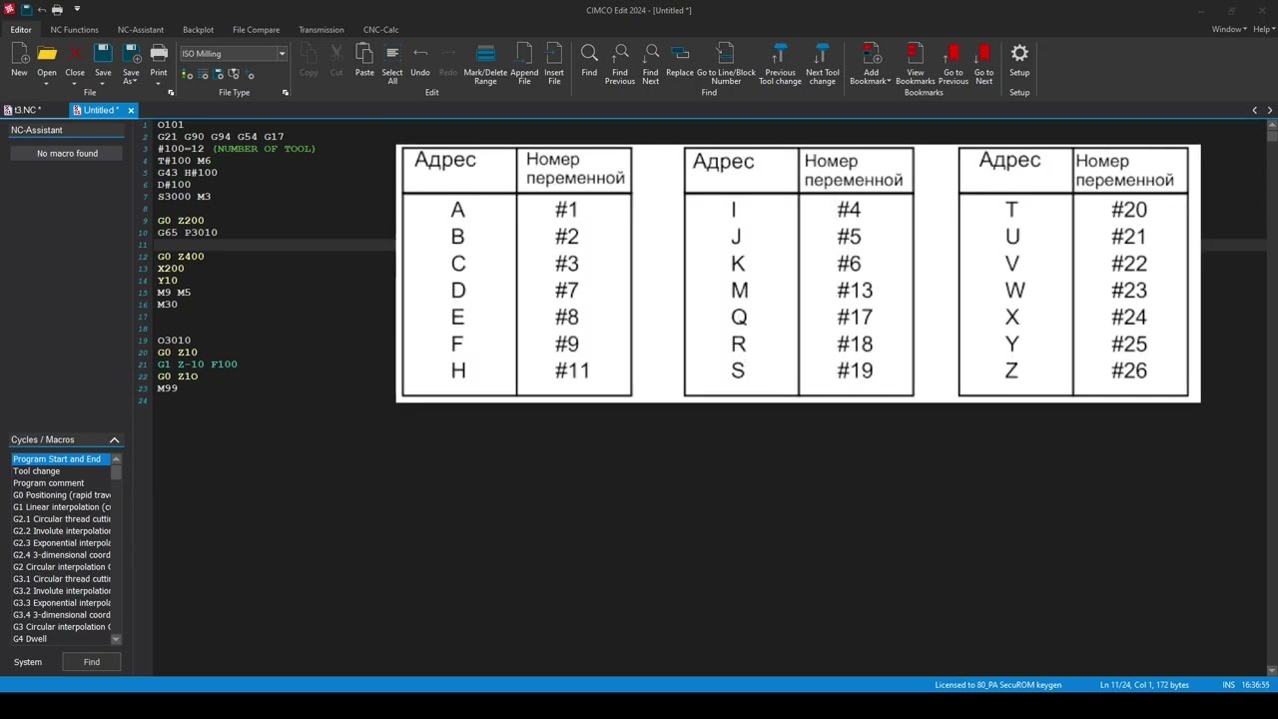Click the Insert File icon
This screenshot has width=1278, height=719.
554,54
